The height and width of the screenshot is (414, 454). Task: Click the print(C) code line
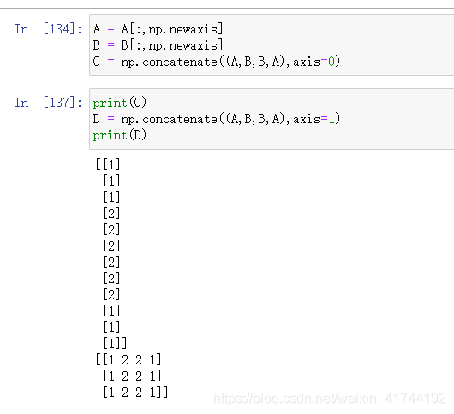(120, 103)
